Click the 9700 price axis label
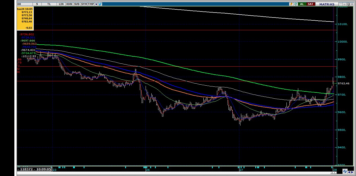Screen dimensions: 356x176 coord(342,95)
